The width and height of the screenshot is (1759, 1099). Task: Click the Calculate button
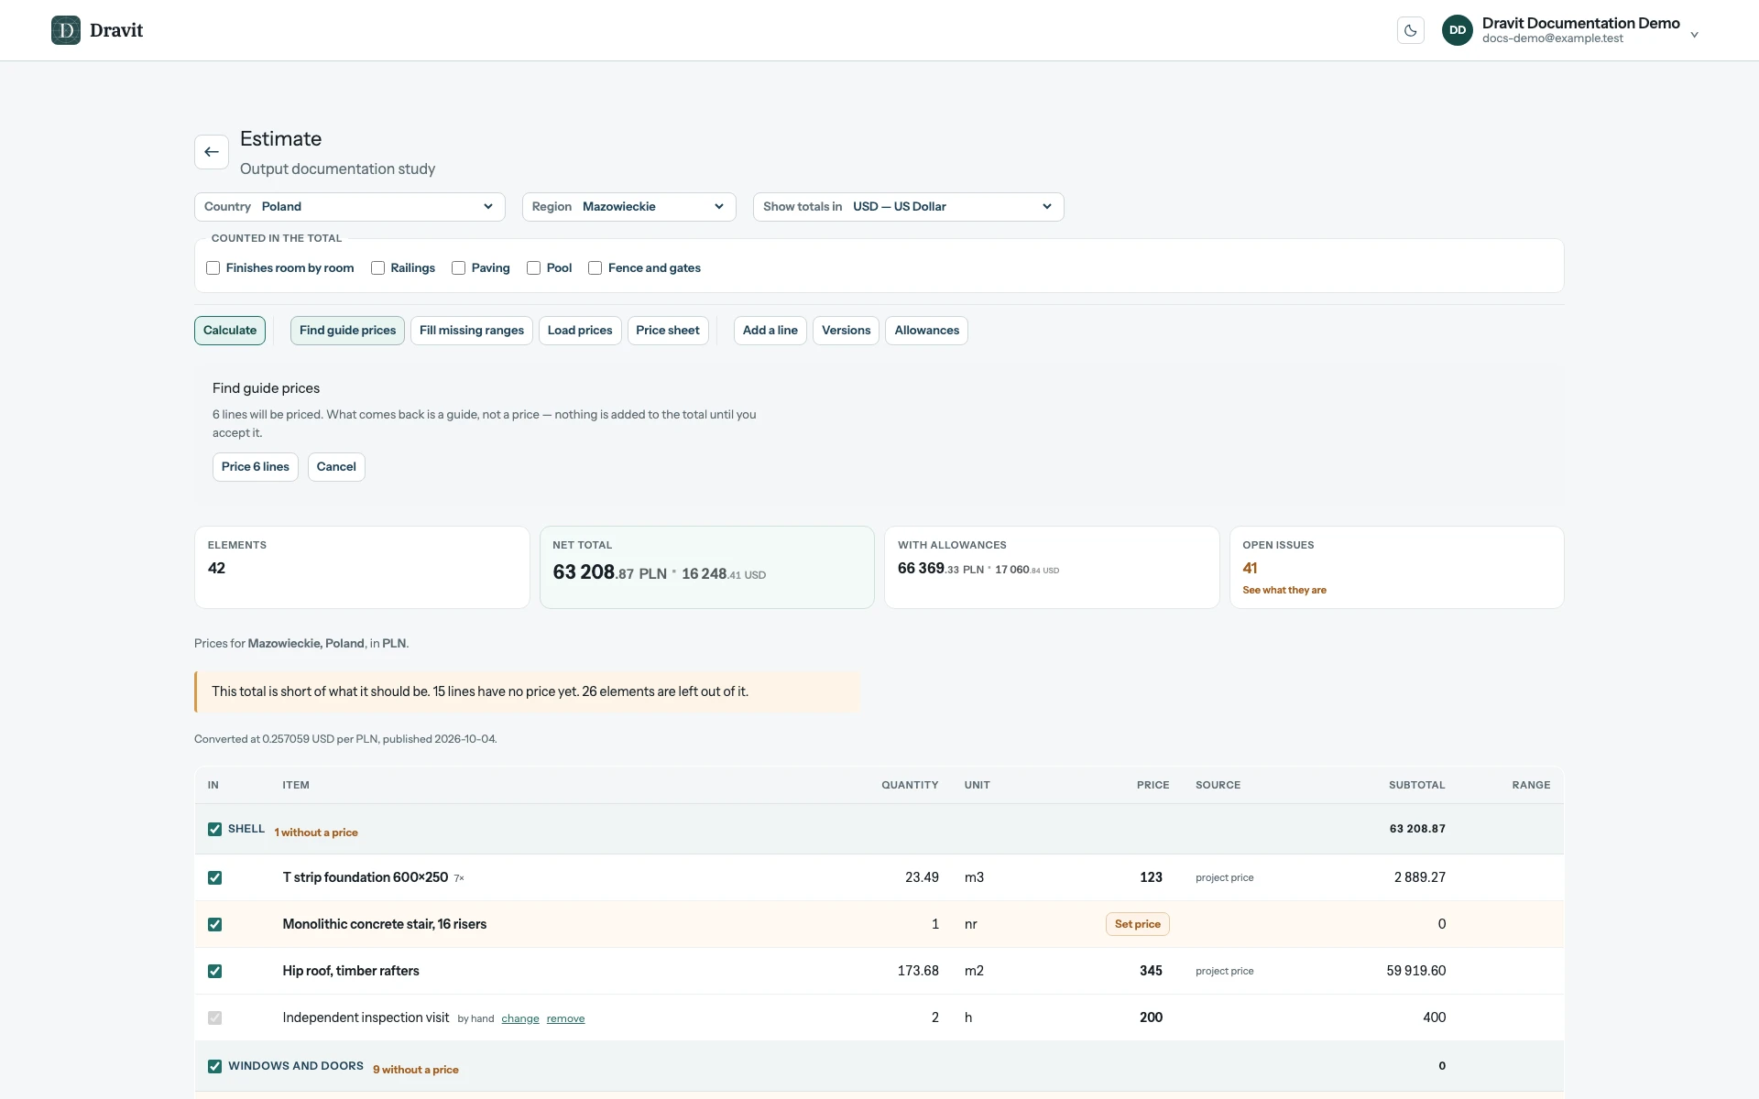[x=230, y=331]
